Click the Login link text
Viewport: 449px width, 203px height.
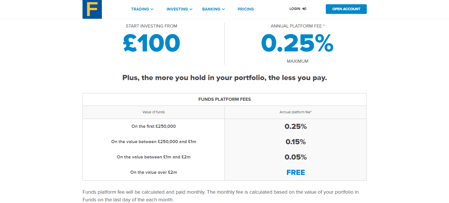tap(295, 9)
